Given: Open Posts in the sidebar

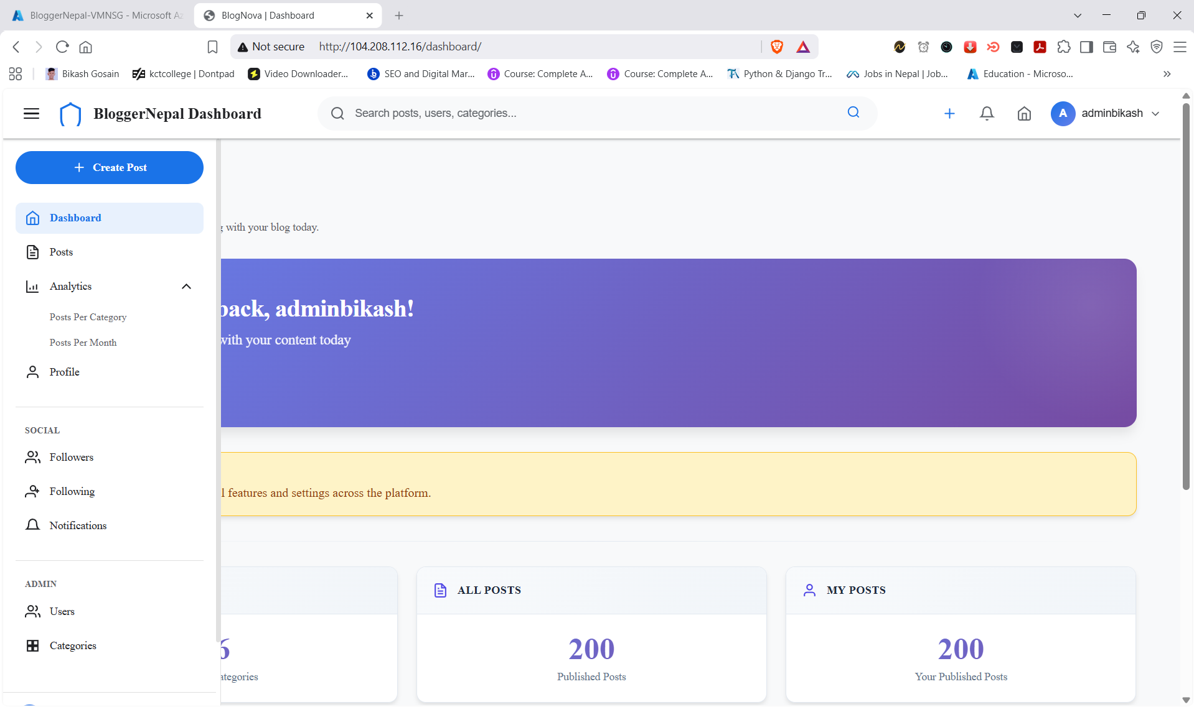Looking at the screenshot, I should [x=110, y=252].
